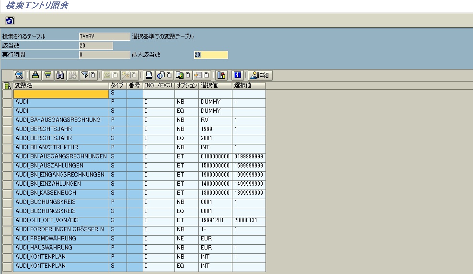This screenshot has width=473, height=274.
Task: Click the INCL/EXCL column header
Action: click(x=159, y=85)
